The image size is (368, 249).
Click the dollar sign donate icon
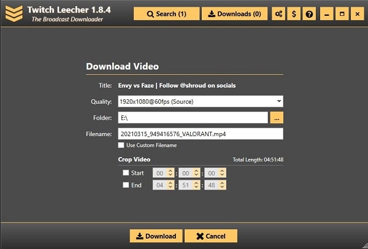click(294, 14)
